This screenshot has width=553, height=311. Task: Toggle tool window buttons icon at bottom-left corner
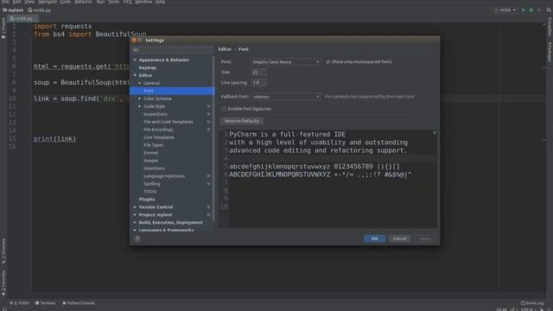[4, 309]
